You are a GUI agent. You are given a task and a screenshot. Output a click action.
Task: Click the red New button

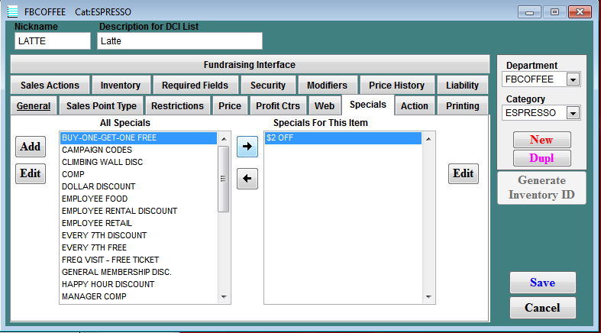click(x=541, y=140)
